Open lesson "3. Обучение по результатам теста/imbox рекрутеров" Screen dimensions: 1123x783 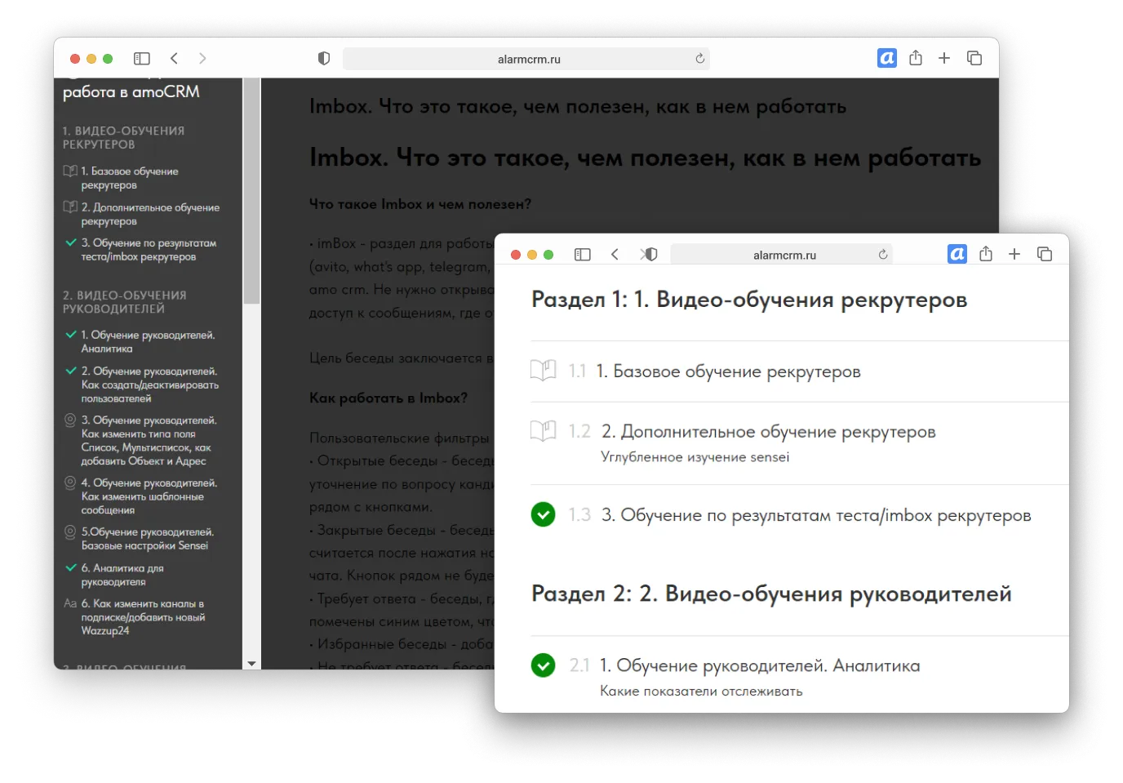[817, 514]
